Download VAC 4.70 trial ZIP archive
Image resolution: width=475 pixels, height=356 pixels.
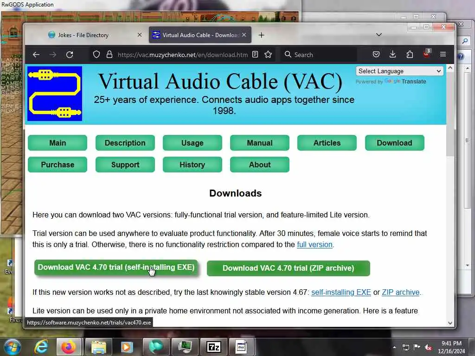click(289, 268)
